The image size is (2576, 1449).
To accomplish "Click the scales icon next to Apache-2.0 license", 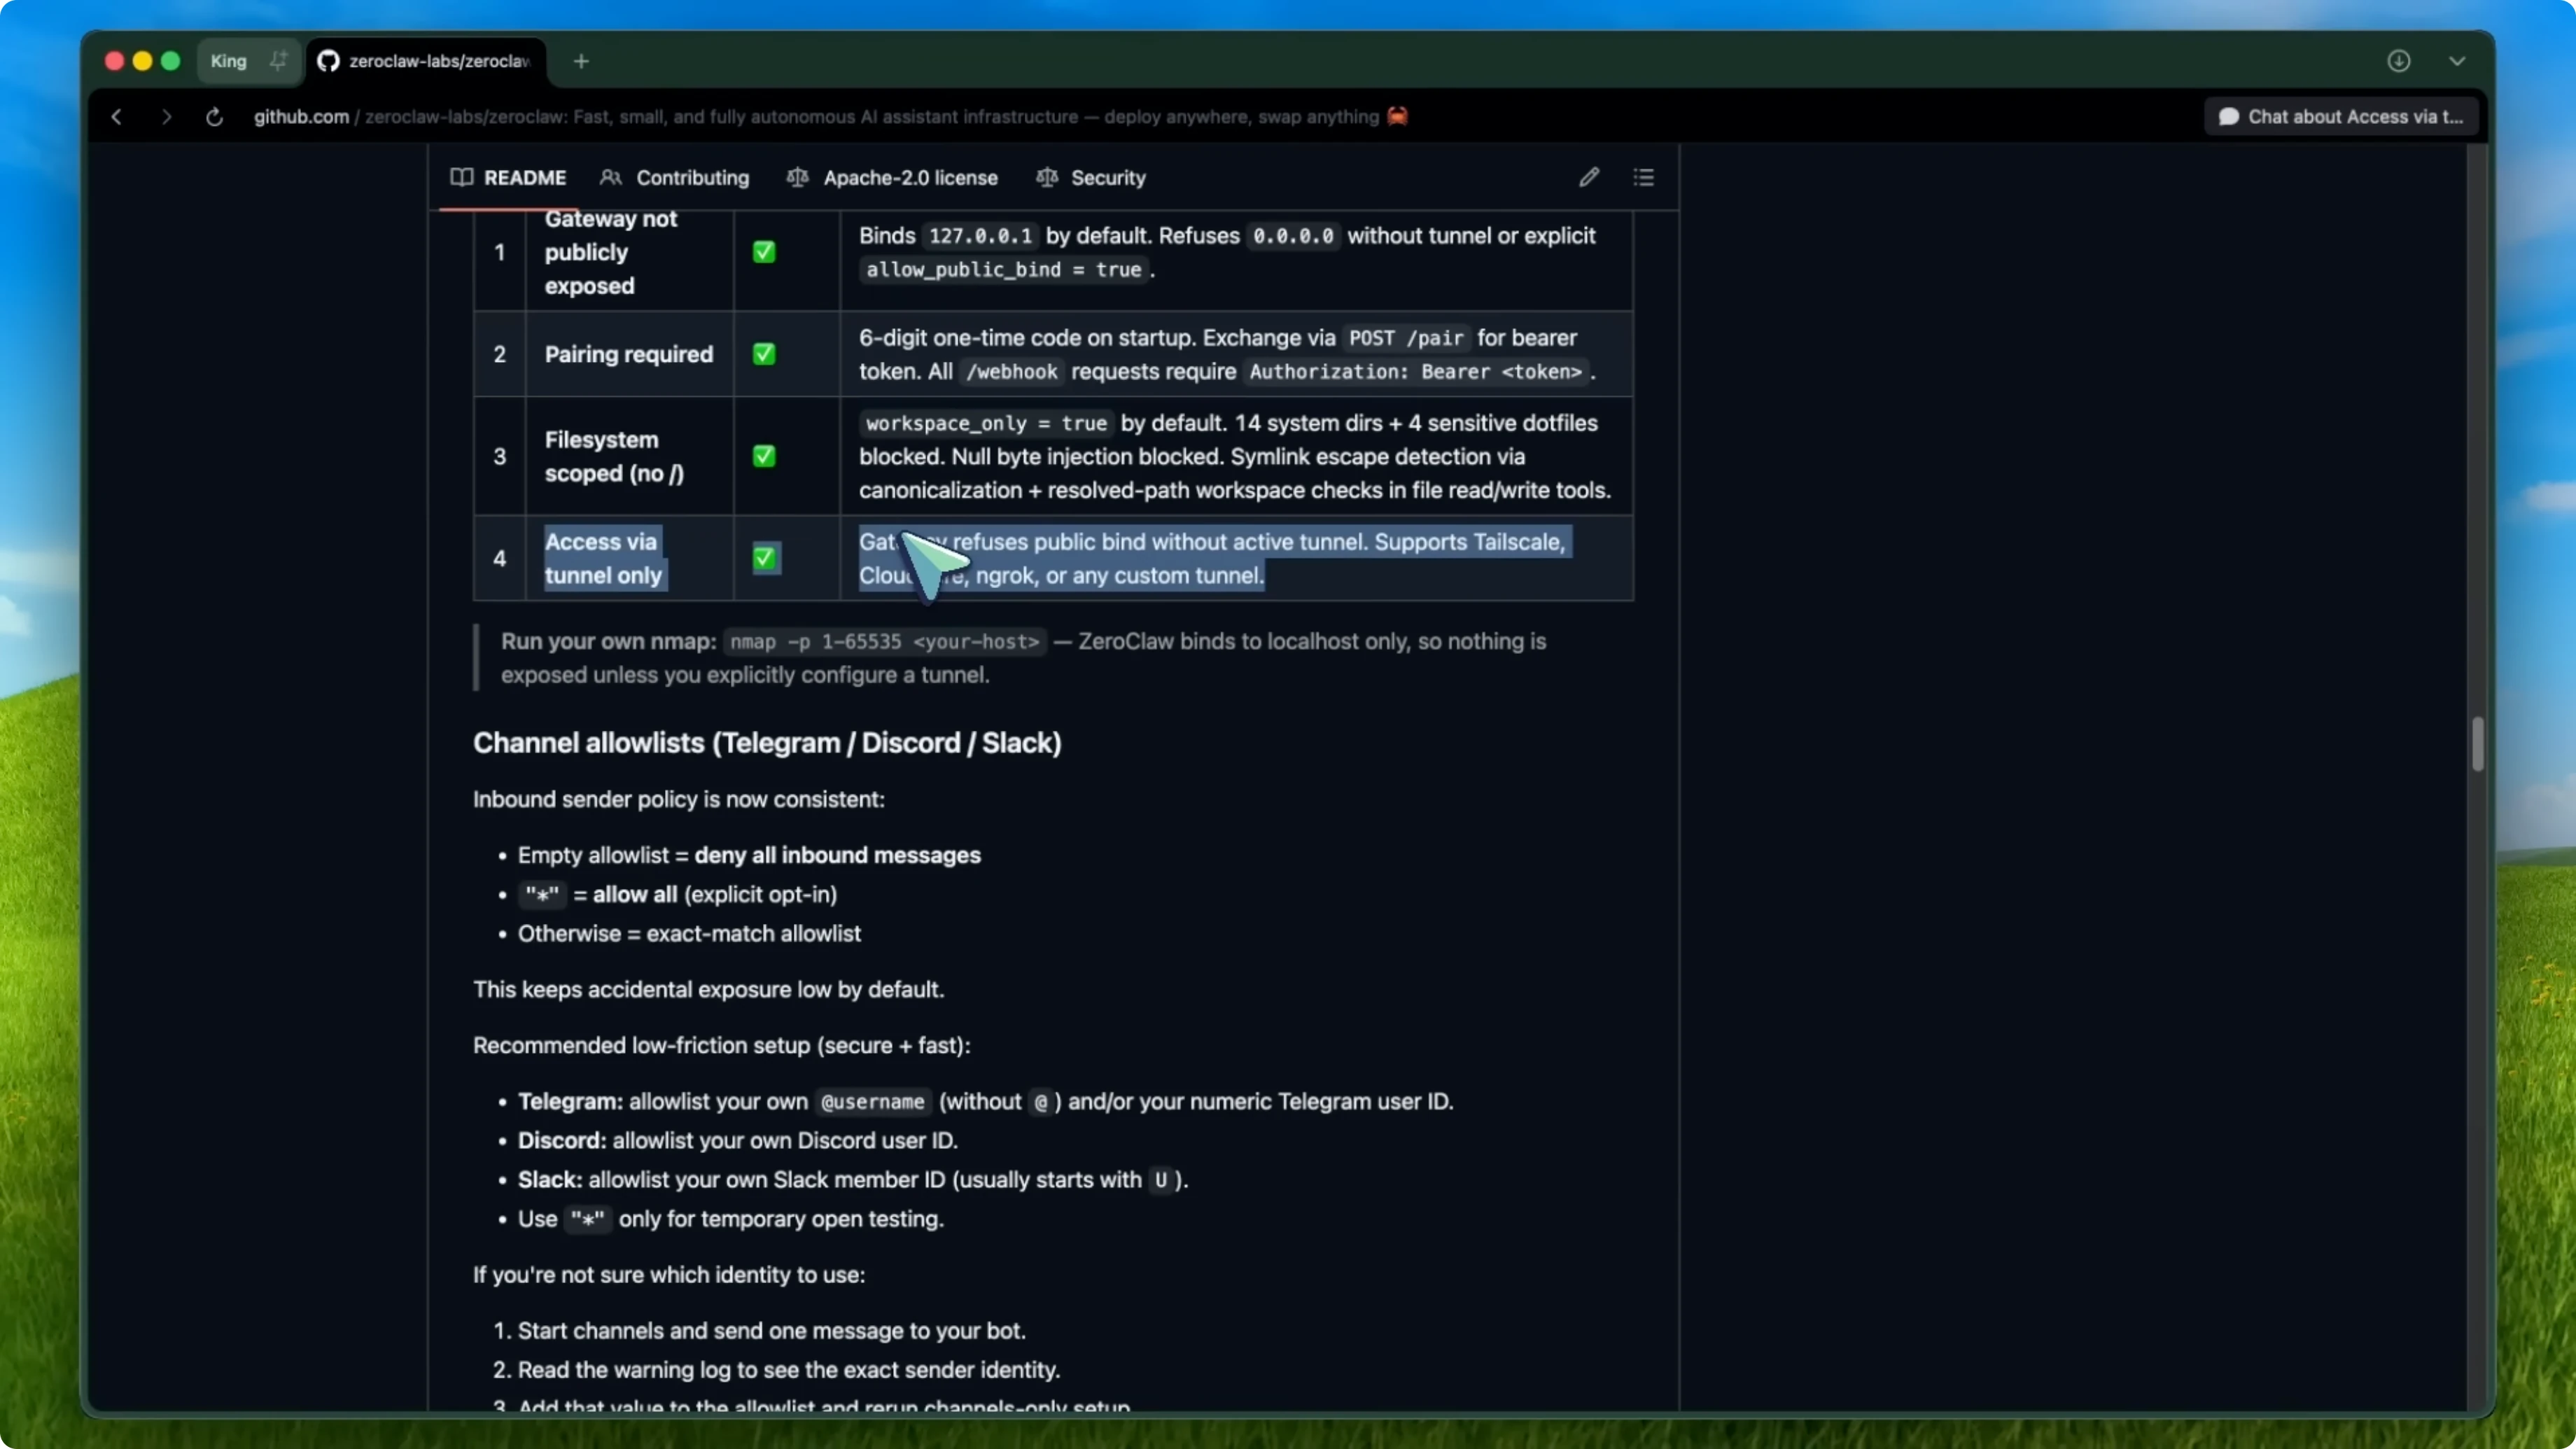I will pos(797,177).
